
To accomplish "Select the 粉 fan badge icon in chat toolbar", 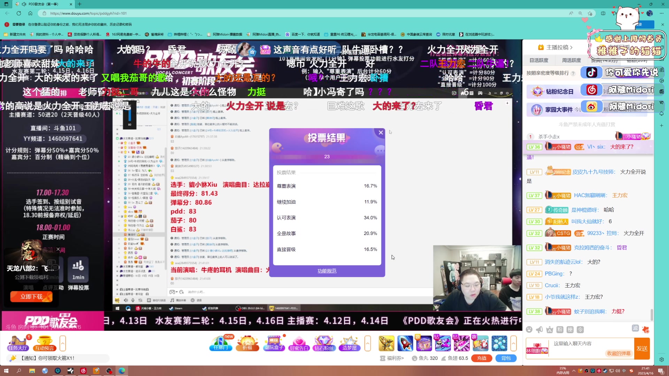I will pos(560,329).
